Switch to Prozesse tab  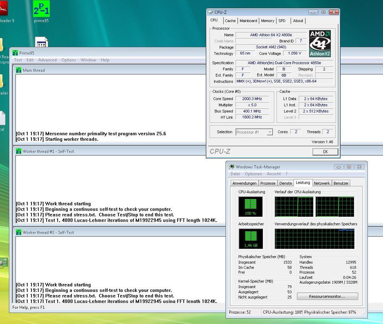coord(268,183)
